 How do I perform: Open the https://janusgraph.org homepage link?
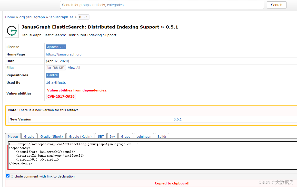[x=64, y=54]
